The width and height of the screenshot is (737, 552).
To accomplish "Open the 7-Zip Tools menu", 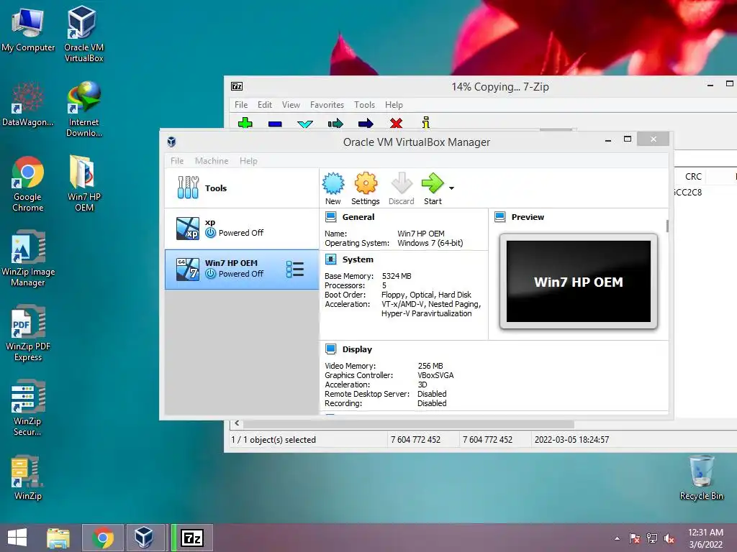I will pyautogui.click(x=364, y=105).
